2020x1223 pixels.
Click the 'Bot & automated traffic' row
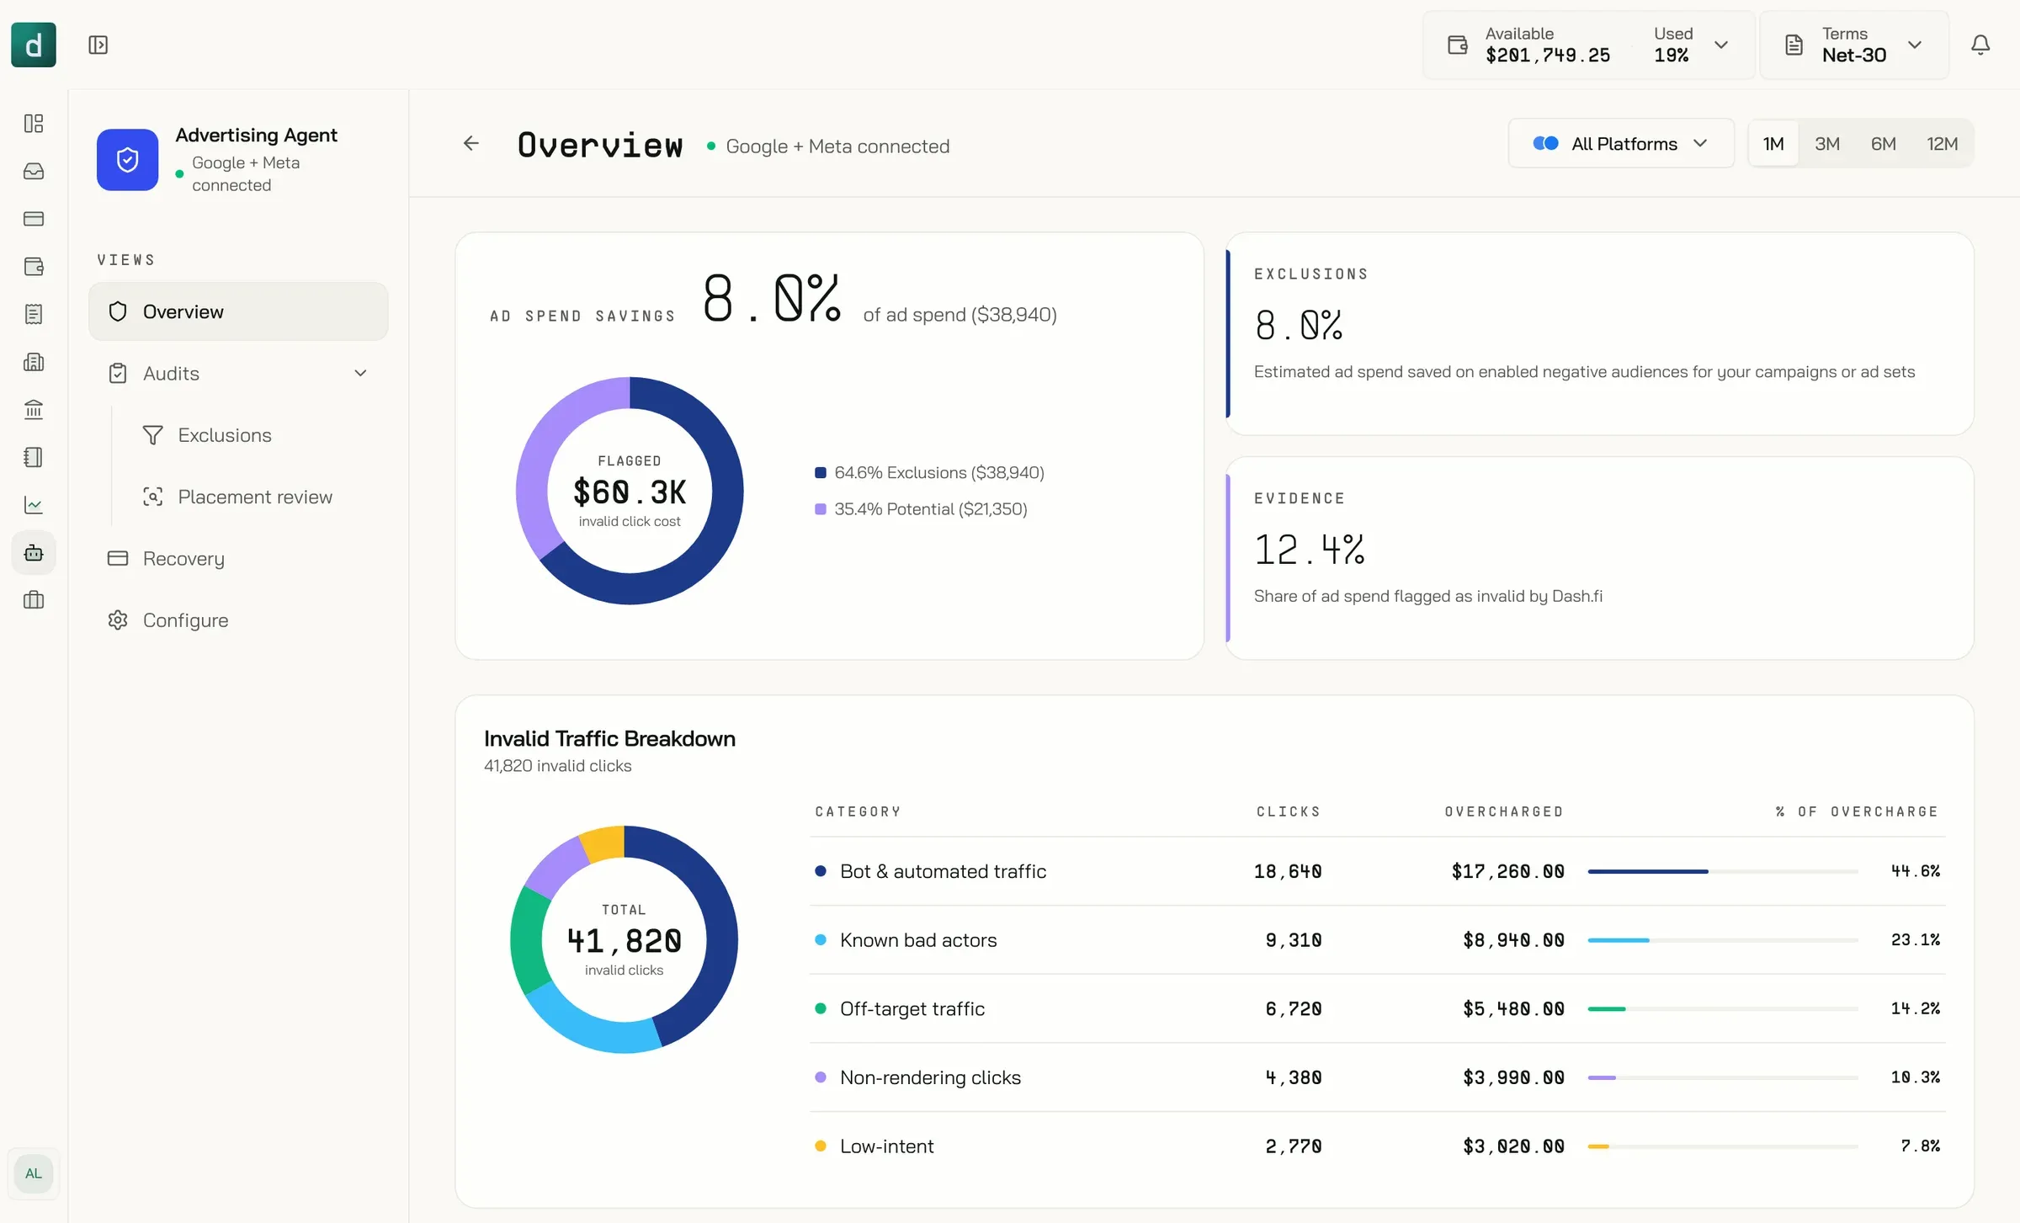(1377, 871)
